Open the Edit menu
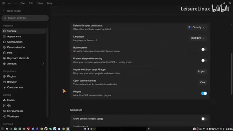Screen dimensions: 233x131 click(x=31, y=3)
